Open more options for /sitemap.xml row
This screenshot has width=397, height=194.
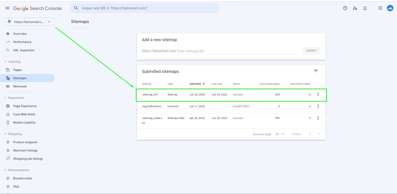[318, 94]
